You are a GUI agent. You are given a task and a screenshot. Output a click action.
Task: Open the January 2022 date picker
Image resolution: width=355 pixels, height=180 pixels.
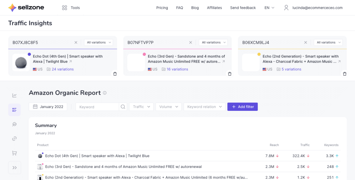(x=48, y=107)
